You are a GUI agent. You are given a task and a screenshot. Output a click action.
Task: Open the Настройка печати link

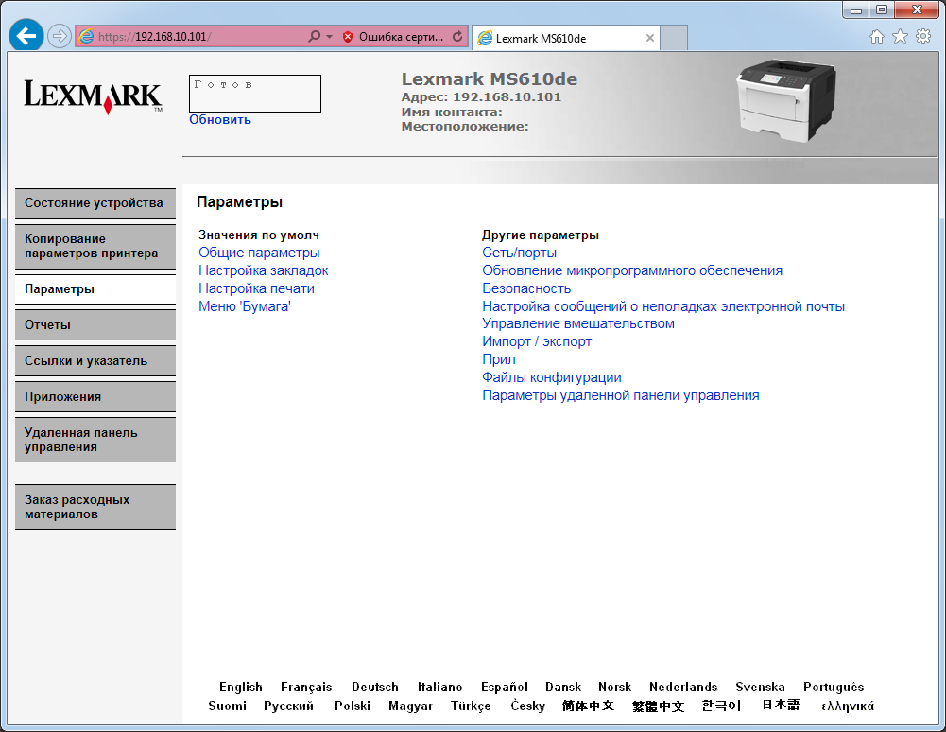256,288
